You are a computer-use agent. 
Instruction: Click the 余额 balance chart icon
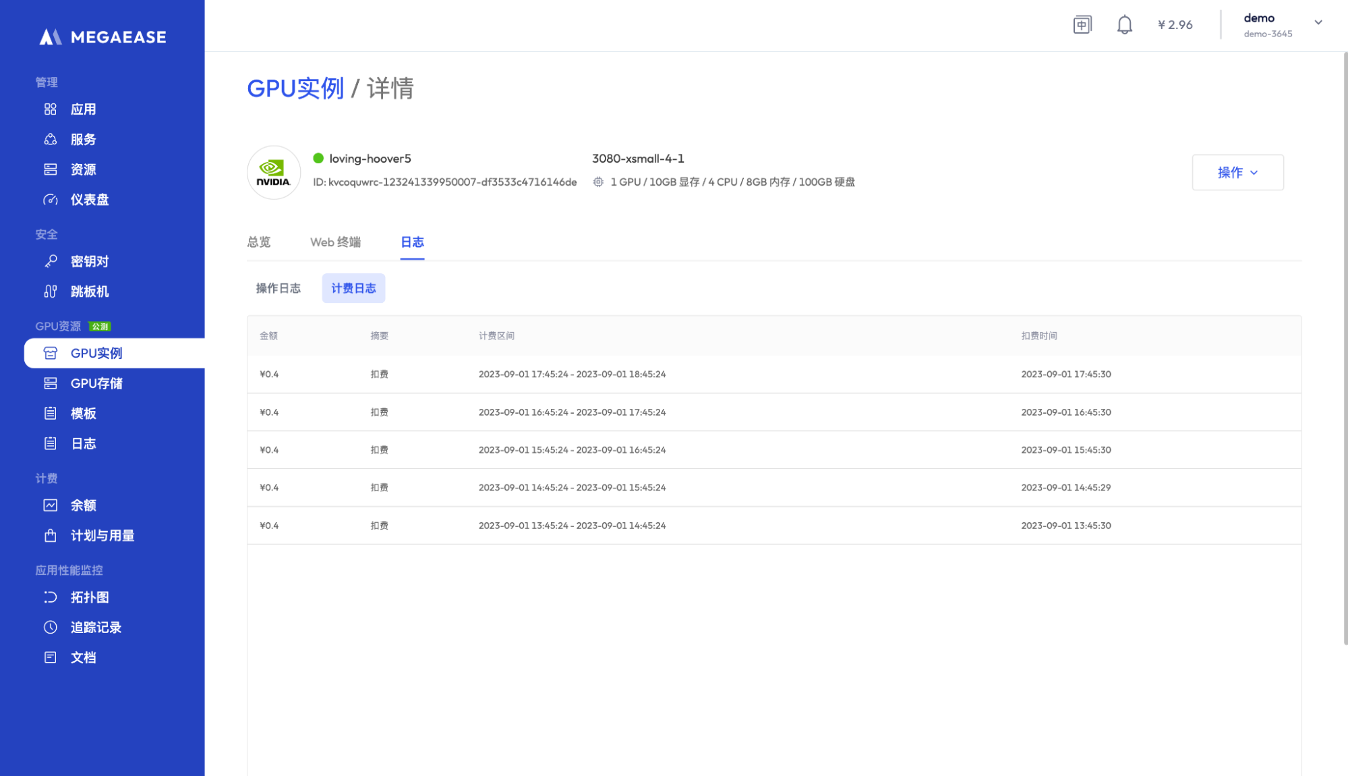[x=51, y=505]
